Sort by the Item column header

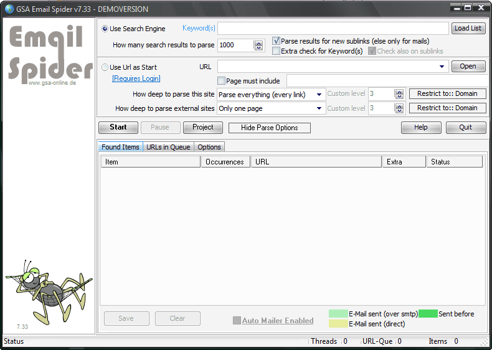151,162
